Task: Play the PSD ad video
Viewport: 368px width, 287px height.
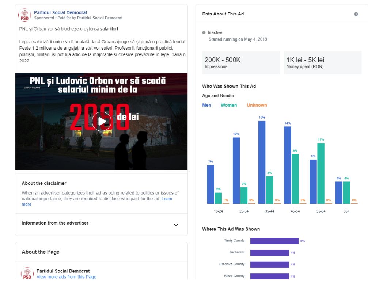Action: (101, 122)
